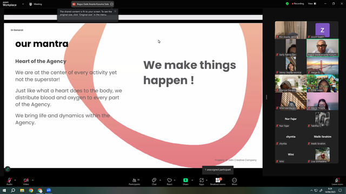Select Bagus Gede Ananta Kusuma speaker tile
The width and height of the screenshot is (346, 194).
(x=322, y=48)
